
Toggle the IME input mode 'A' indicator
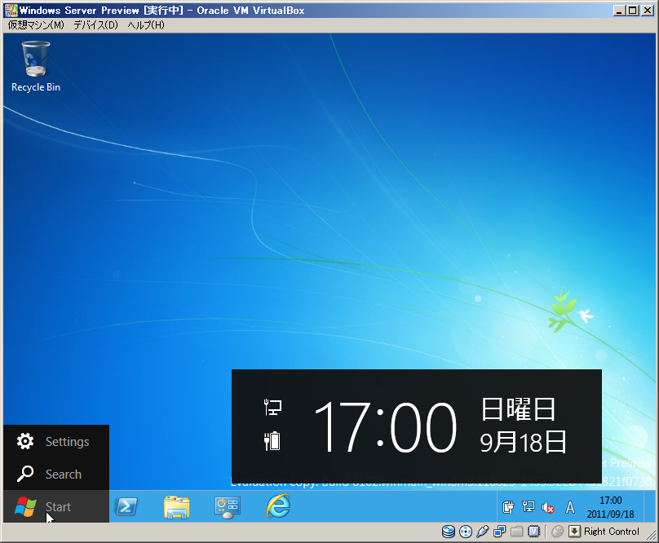pos(570,507)
